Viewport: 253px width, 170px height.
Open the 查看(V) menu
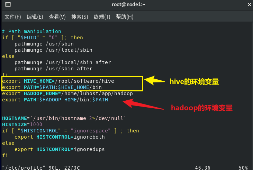point(57,17)
